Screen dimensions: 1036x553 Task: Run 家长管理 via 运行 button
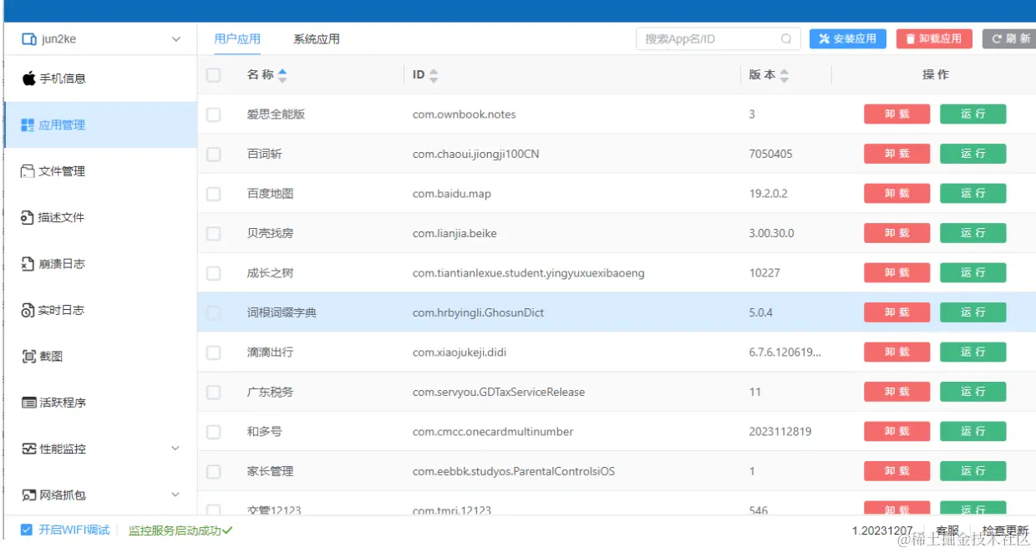pyautogui.click(x=973, y=471)
